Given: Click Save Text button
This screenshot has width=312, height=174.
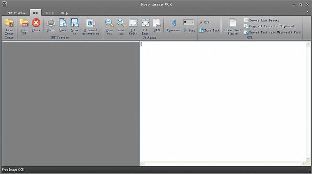Looking at the screenshot, I should pyautogui.click(x=209, y=30).
